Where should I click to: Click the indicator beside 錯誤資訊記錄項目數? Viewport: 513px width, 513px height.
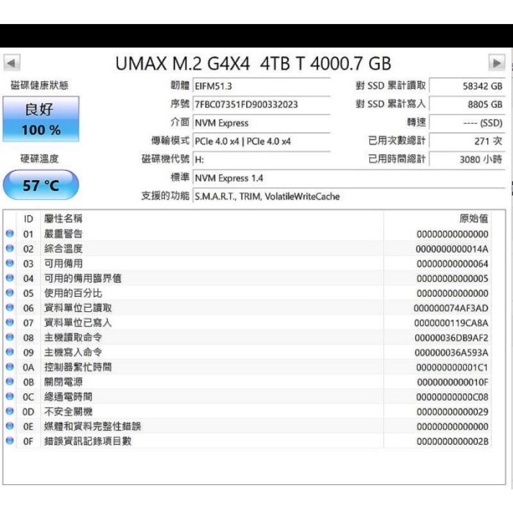click(x=9, y=441)
